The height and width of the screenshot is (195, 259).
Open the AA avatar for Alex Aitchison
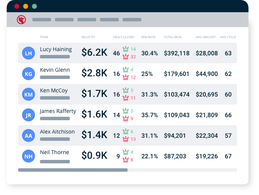[x=28, y=135]
